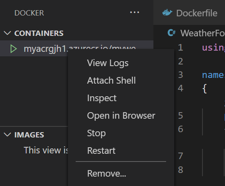225x186 pixels.
Task: Click line number 1 in the editor gutter
Action: tap(180, 47)
